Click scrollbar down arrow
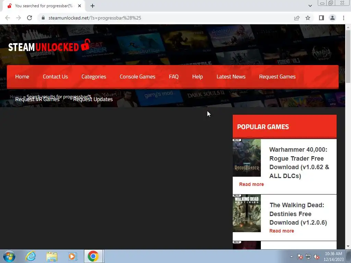 tap(348, 246)
